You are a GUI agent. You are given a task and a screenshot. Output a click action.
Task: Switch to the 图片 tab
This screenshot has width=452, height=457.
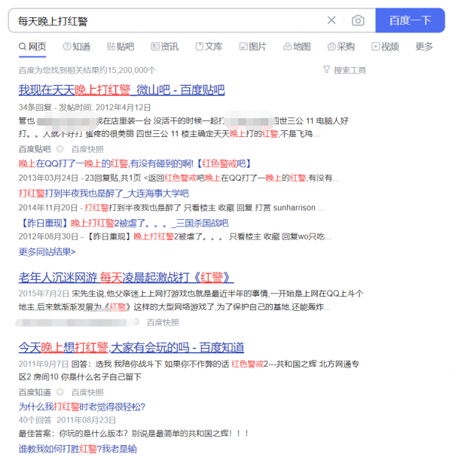point(253,47)
